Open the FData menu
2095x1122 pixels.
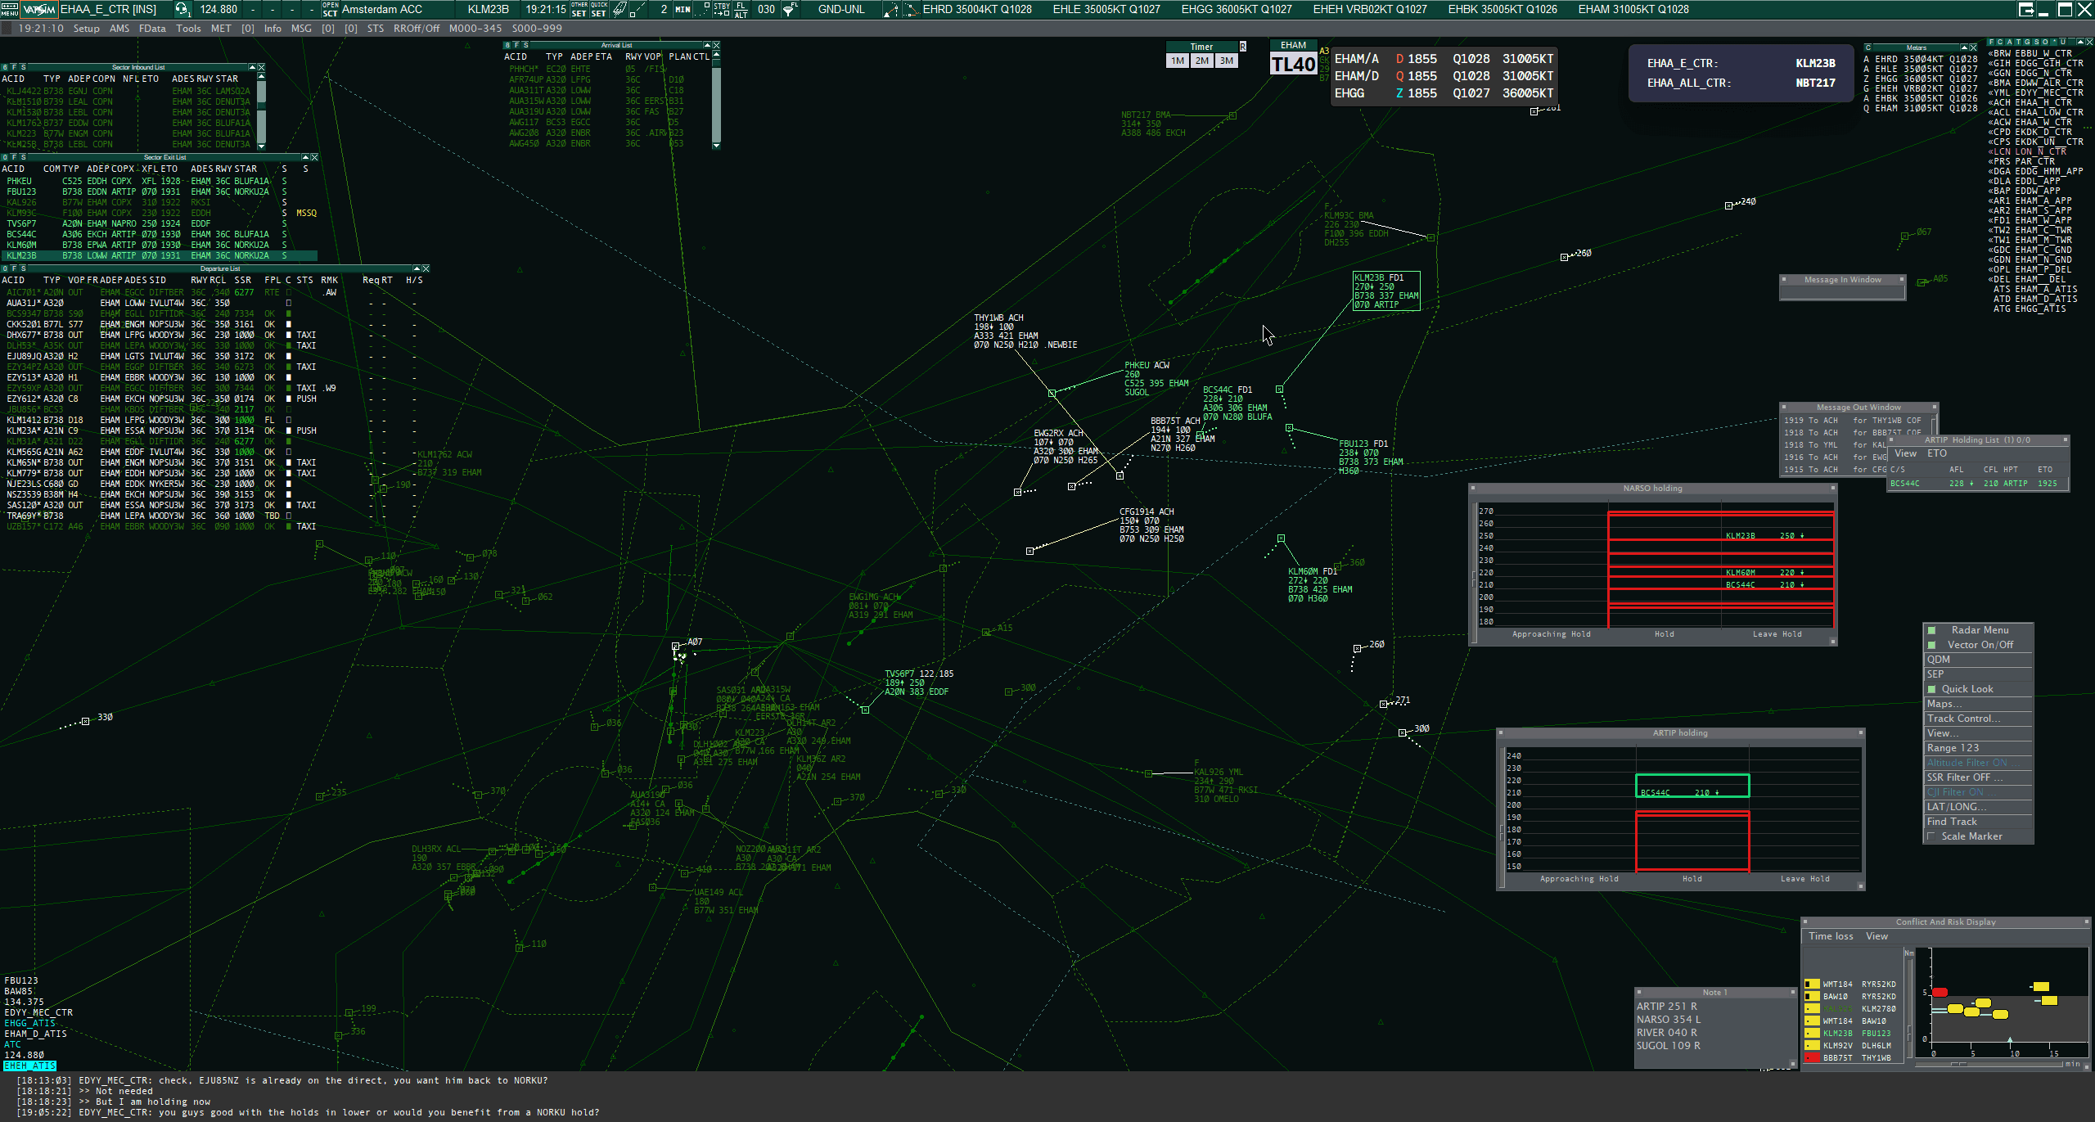(x=152, y=29)
